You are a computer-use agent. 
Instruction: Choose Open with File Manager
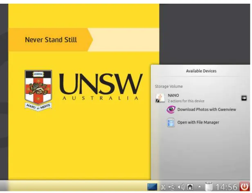tap(198, 122)
